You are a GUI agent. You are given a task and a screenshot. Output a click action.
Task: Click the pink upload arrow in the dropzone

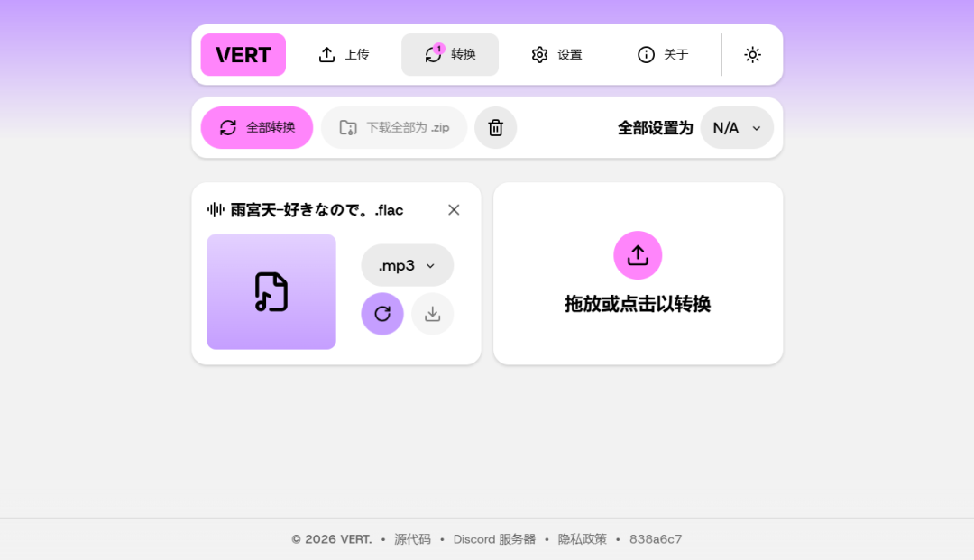coord(638,255)
